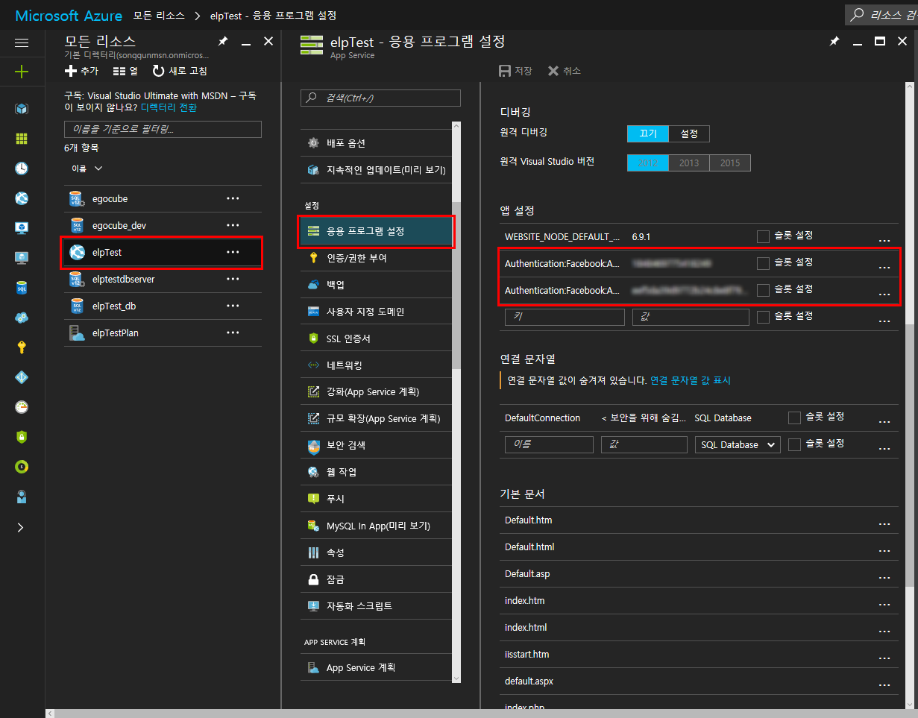The image size is (918, 718).
Task: Click the Columns (열) button
Action: (x=125, y=71)
